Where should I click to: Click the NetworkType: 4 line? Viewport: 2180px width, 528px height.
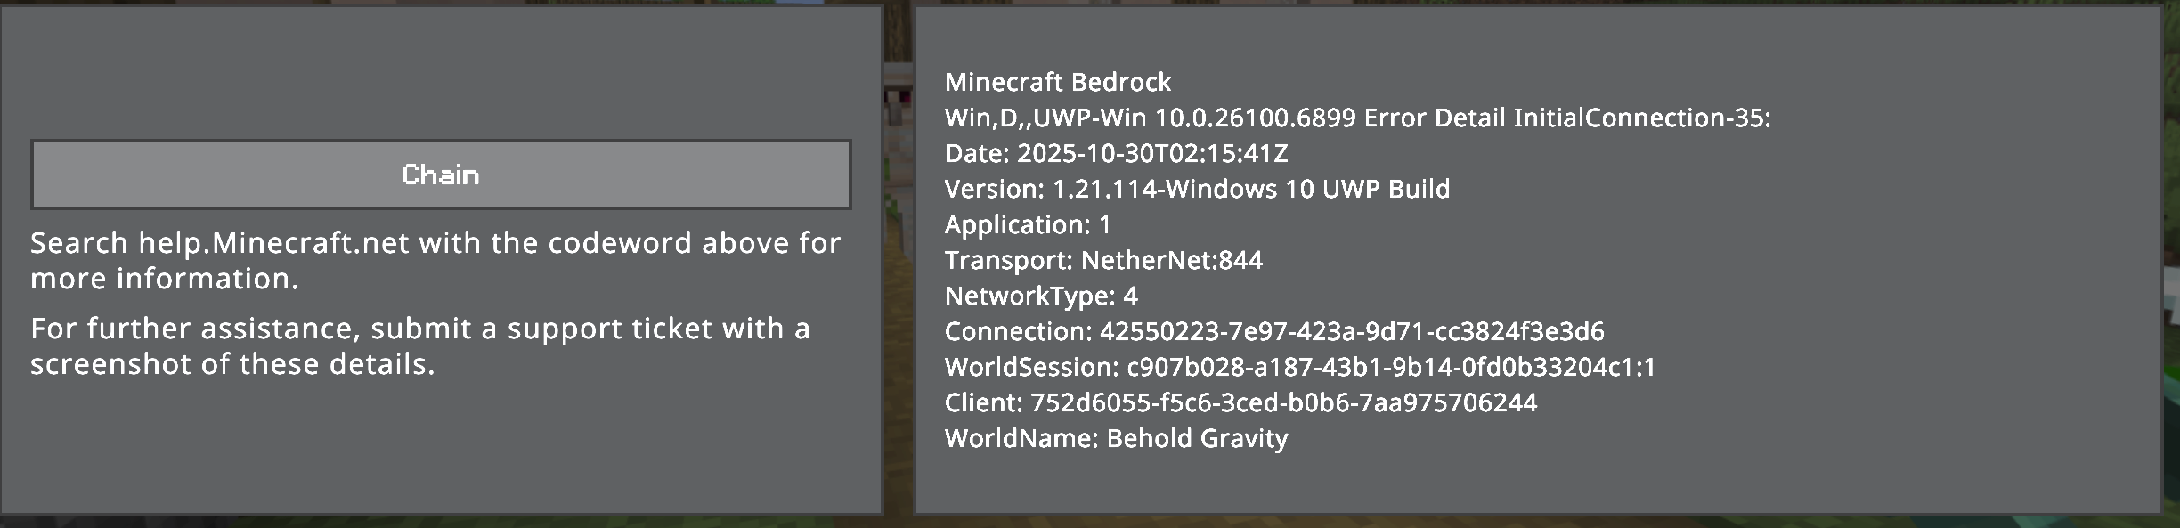[1041, 296]
